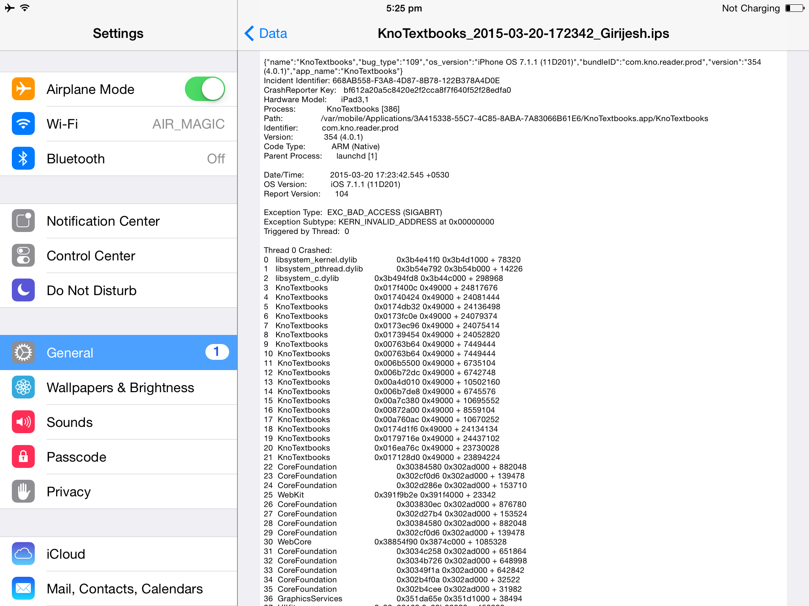Tap the 5:25 pm clock
Image resolution: width=809 pixels, height=606 pixels.
[404, 8]
